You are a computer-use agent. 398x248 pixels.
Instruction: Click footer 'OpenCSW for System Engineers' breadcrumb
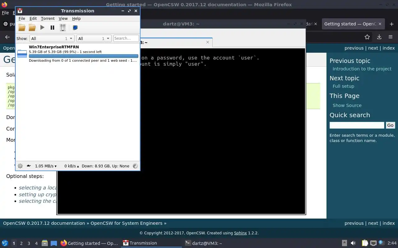[127, 223]
